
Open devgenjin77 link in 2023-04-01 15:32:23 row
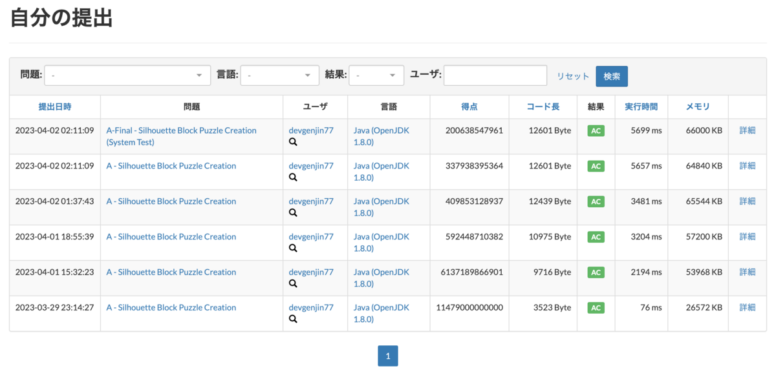[x=311, y=272]
